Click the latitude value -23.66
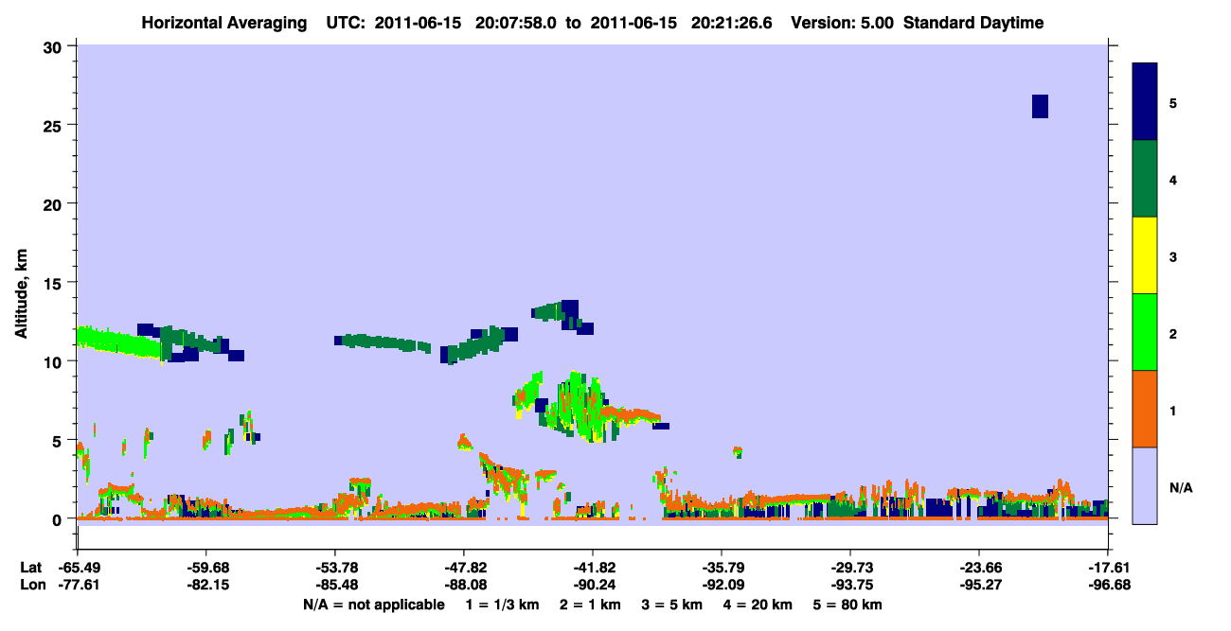 (979, 568)
